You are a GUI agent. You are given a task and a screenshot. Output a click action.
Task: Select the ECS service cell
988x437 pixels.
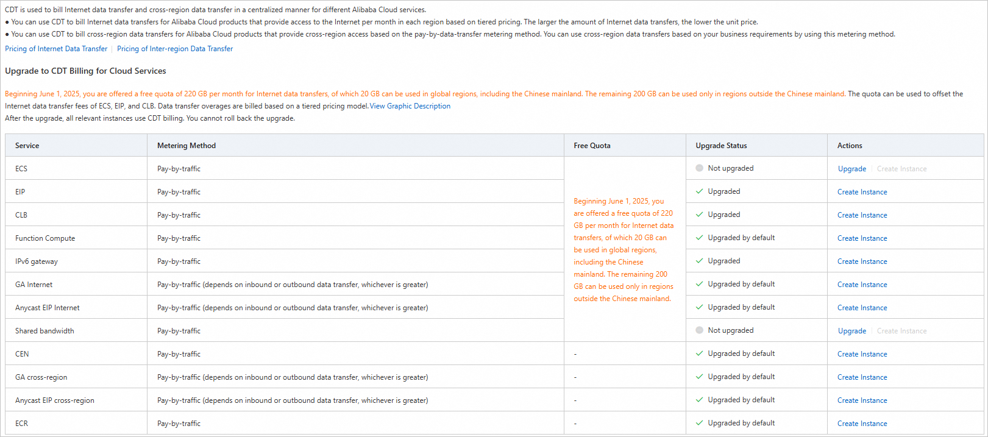coord(76,169)
